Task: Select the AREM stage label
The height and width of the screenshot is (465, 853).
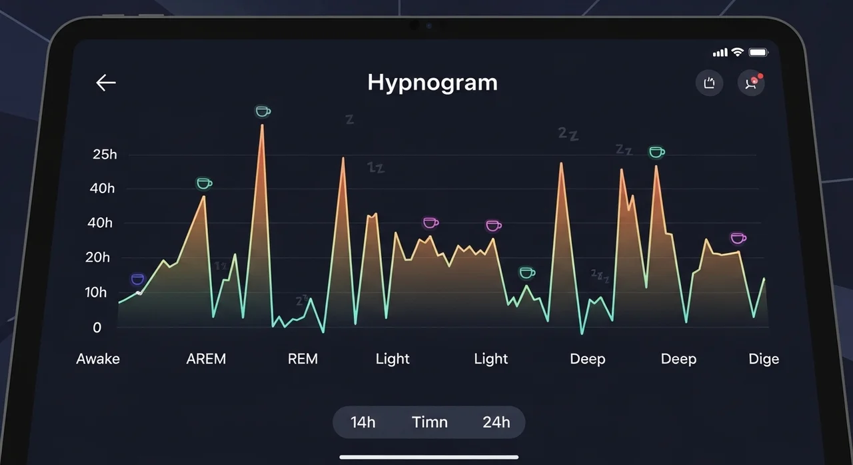Action: tap(206, 359)
